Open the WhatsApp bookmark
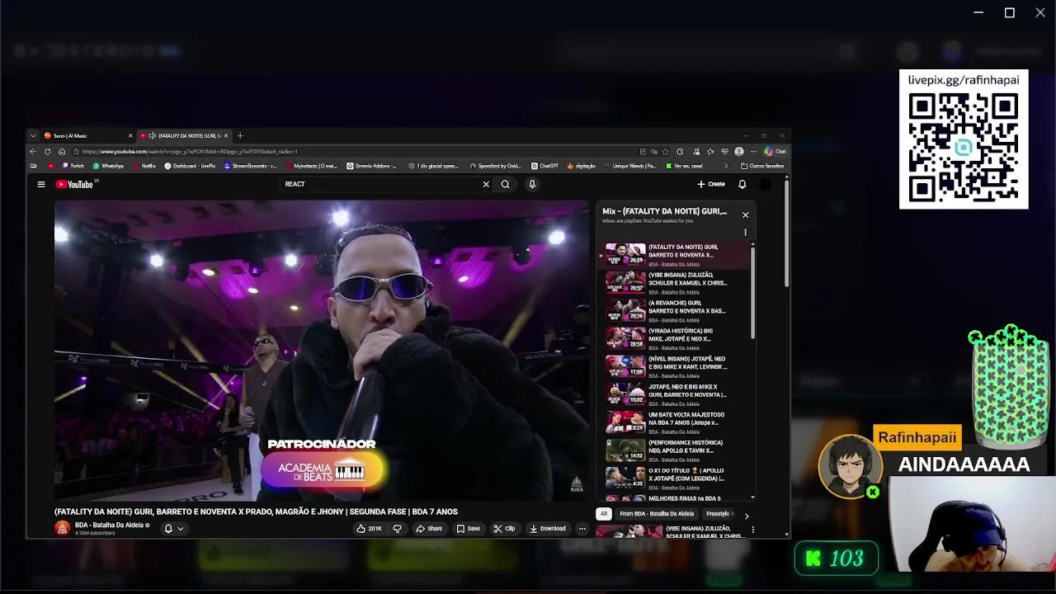 tap(108, 166)
